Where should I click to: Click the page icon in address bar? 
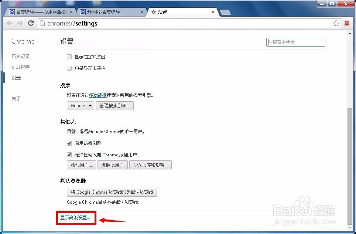pos(42,23)
